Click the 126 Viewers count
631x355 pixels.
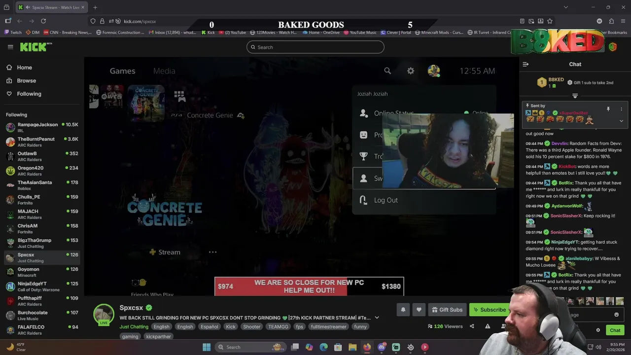click(445, 326)
